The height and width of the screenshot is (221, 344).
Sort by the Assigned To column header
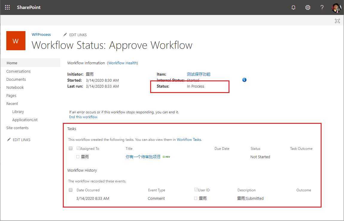(x=90, y=149)
